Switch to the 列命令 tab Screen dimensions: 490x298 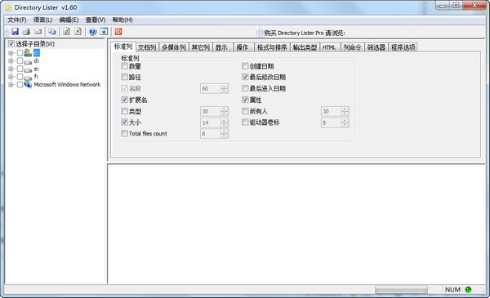(352, 47)
